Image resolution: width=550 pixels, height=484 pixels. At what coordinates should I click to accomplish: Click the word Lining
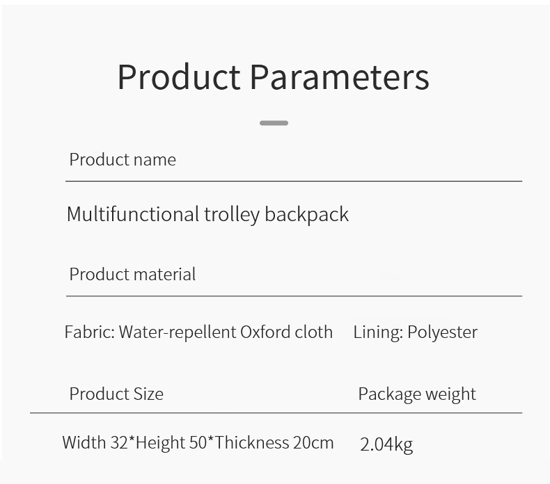[377, 332]
